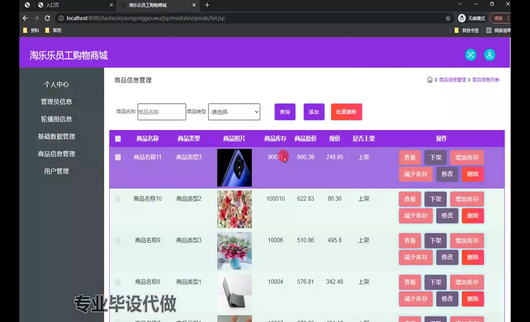Image resolution: width=530 pixels, height=322 pixels.
Task: Click 增加库存 for 商品名称11
Action: 467,158
